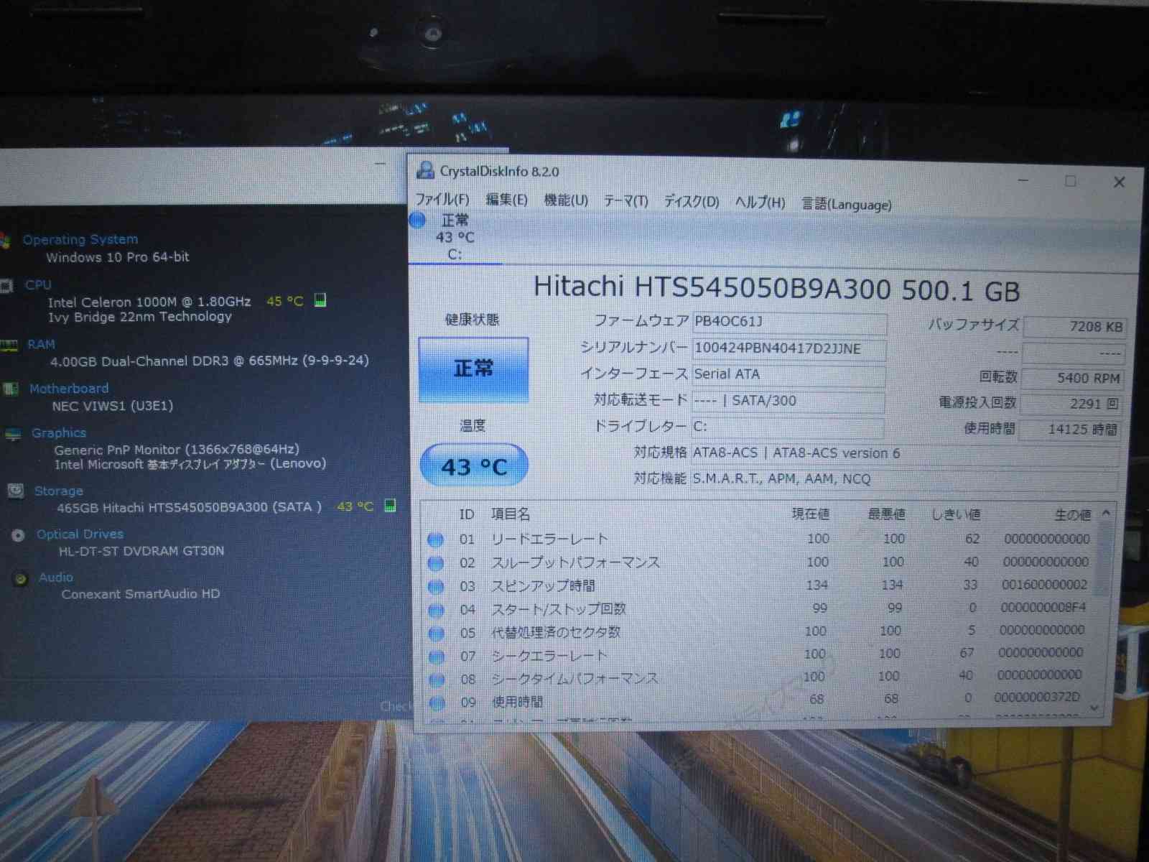Click status circle for attribute 07 シークエラーレート
Screen dimensions: 1149x862
click(437, 657)
